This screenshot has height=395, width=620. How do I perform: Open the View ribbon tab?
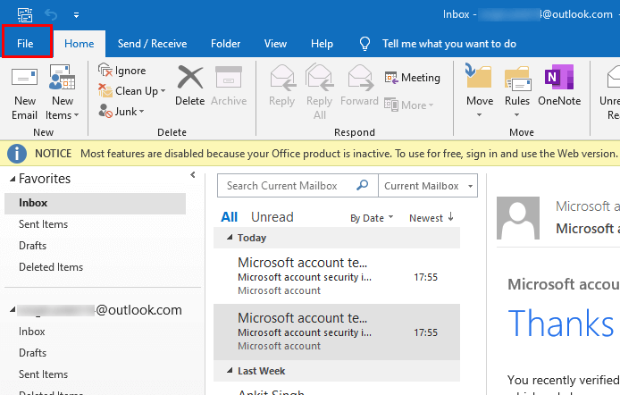coord(275,44)
